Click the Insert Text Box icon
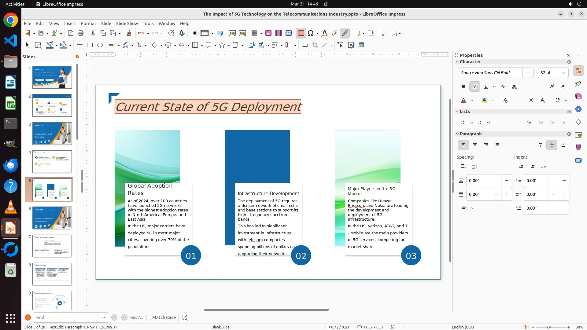Viewport: 587px width, 330px height. pos(301,33)
